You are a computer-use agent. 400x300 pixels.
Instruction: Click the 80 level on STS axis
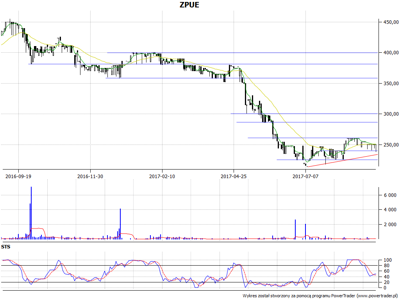click(386, 266)
